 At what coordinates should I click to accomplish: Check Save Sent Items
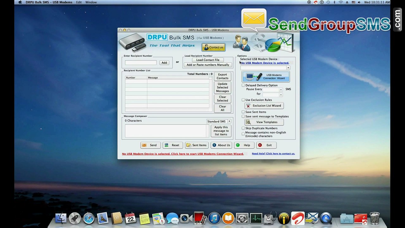pos(243,112)
